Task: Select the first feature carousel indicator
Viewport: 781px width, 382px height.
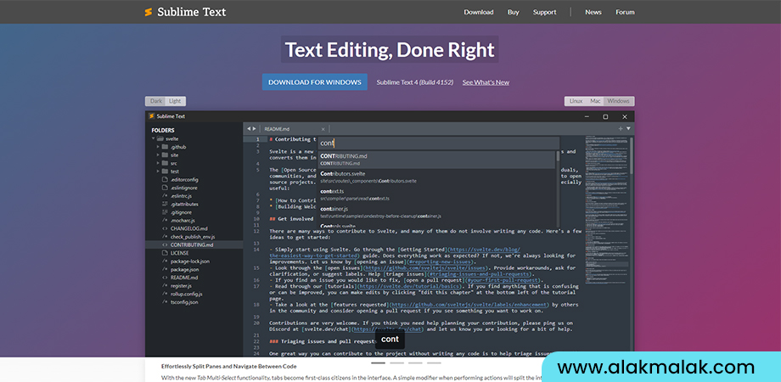Action: point(378,363)
